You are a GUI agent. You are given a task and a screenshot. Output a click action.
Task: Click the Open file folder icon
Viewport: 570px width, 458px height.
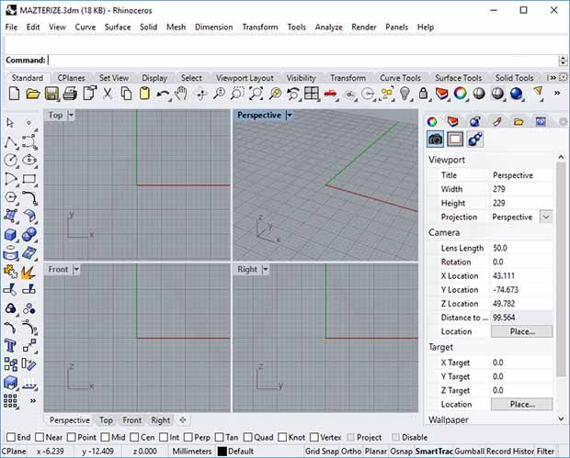(33, 94)
